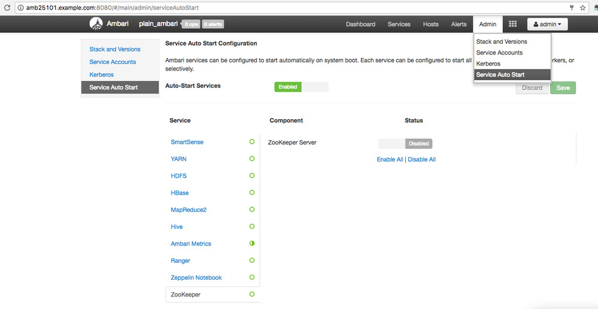Select YARN service
Screen dimensions: 598x309
[x=178, y=159]
